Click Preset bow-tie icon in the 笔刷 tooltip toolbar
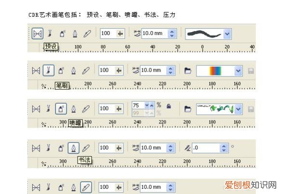This screenshot has width=289, height=194. 36,71
